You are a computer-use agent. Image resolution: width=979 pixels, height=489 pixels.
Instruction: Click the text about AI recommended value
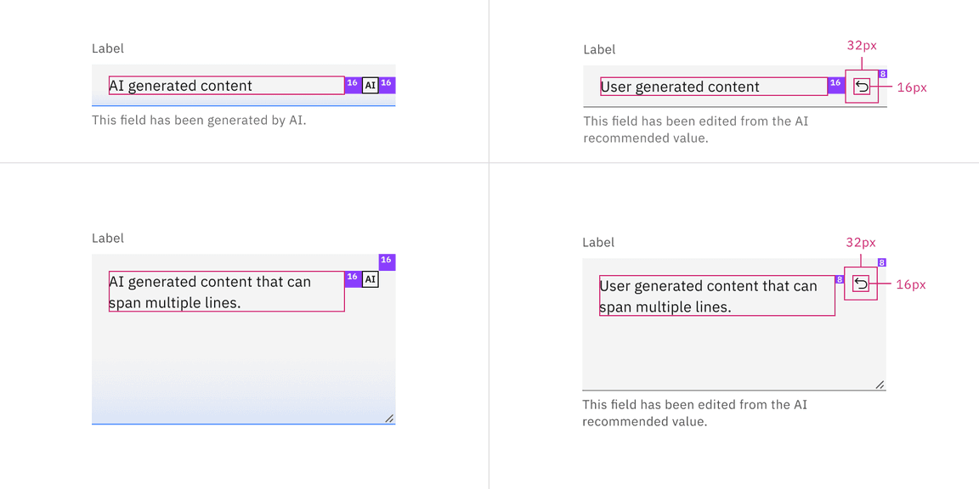tap(694, 129)
